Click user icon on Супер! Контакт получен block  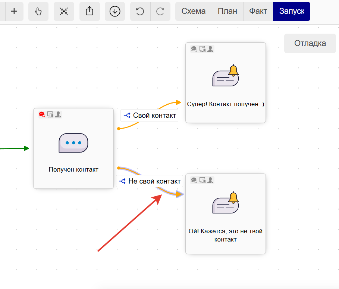tap(210, 49)
